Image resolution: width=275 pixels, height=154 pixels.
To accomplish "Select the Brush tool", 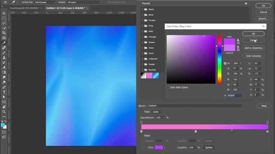I will [4, 53].
